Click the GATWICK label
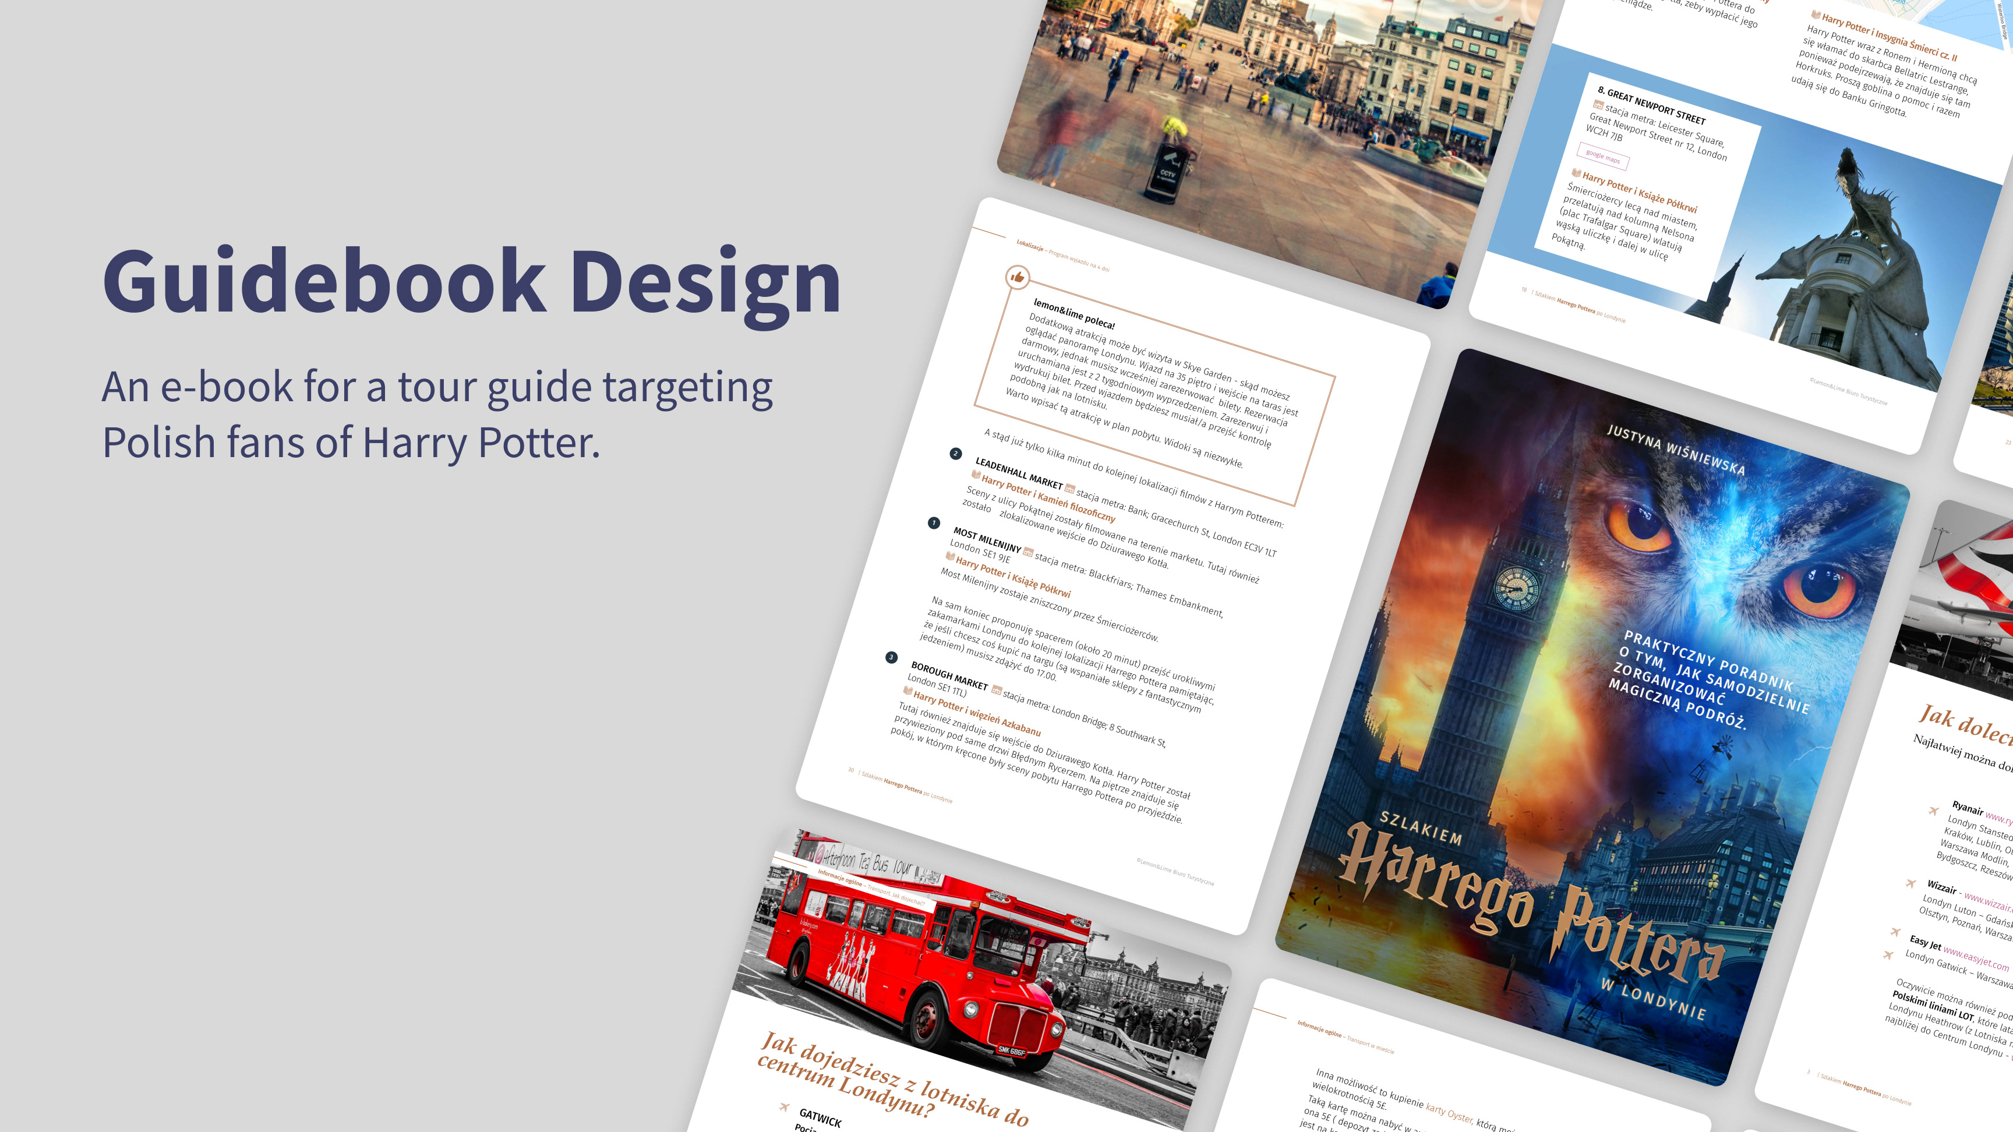 tap(820, 1118)
